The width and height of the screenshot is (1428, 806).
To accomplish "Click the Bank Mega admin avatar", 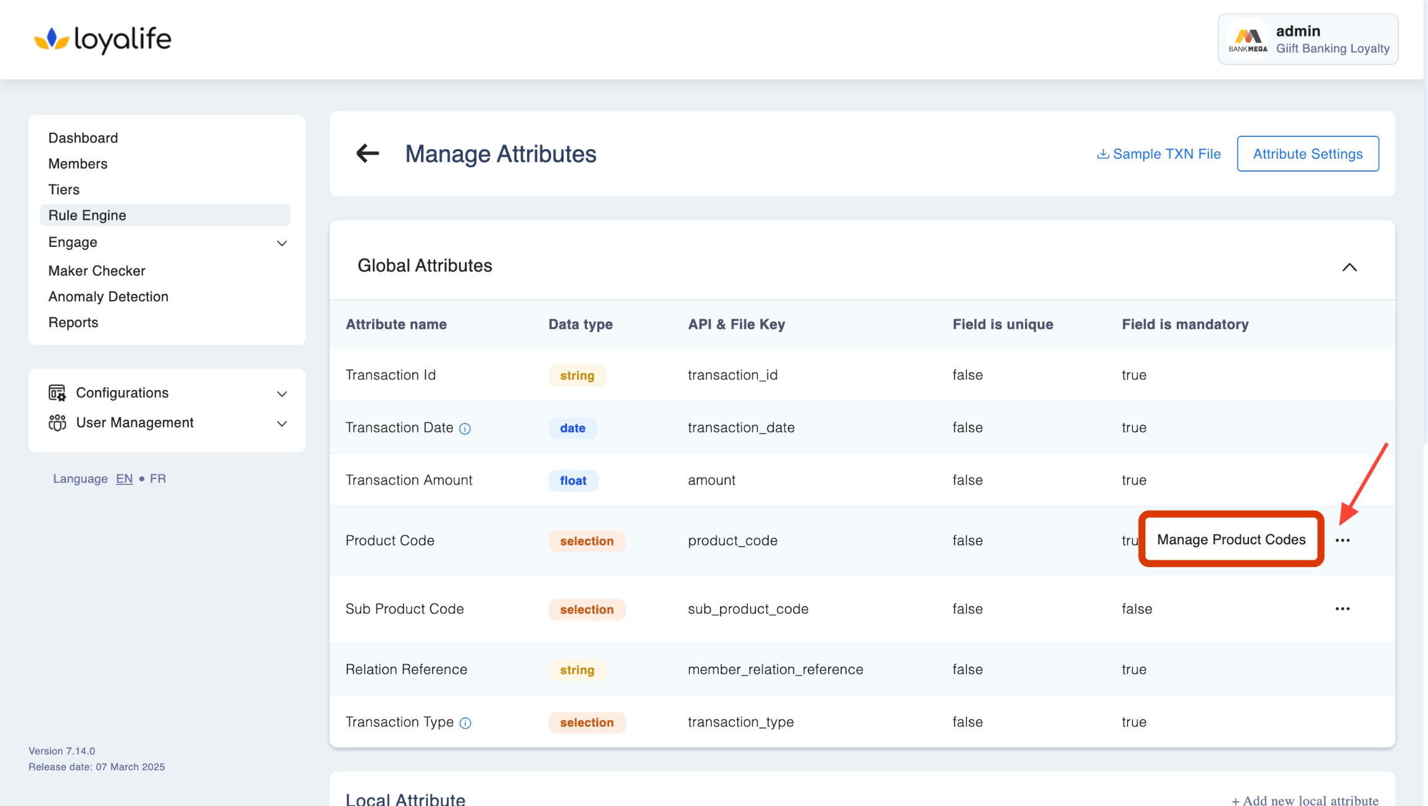I will coord(1248,39).
